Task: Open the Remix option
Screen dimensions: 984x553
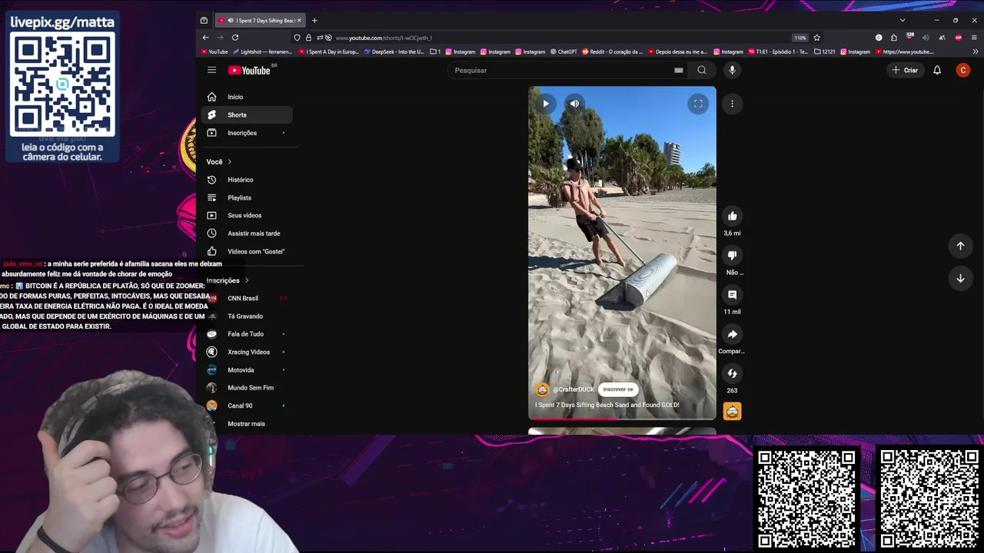Action: pyautogui.click(x=732, y=374)
